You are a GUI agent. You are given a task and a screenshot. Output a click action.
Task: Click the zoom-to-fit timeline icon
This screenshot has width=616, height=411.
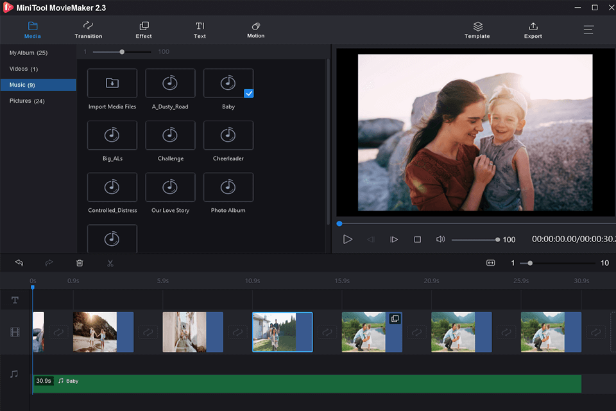point(491,263)
